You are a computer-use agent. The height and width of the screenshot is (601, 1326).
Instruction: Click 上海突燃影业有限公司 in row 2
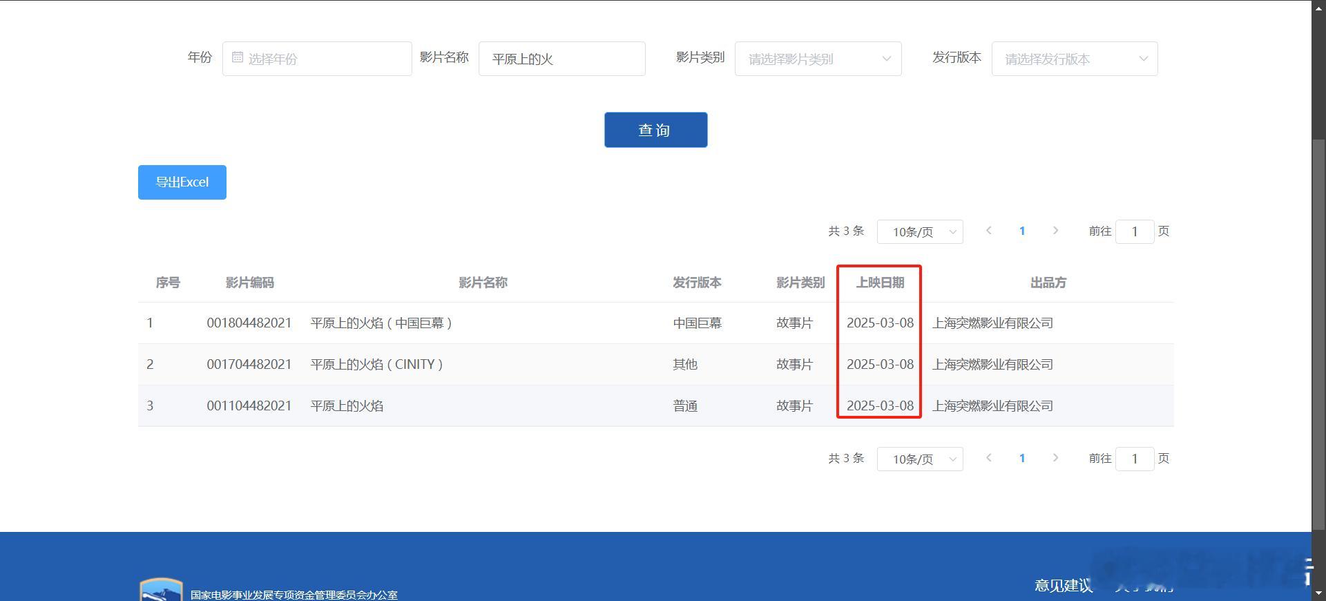click(992, 365)
